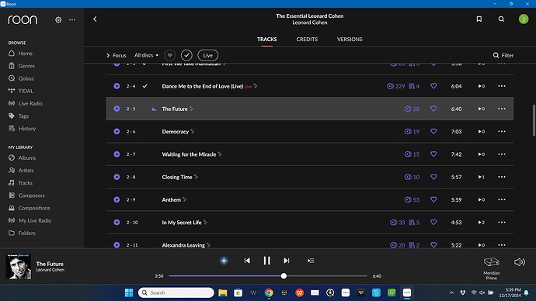Viewport: 536px width, 301px height.
Task: Open Roon settings gear
Action: coord(58,20)
